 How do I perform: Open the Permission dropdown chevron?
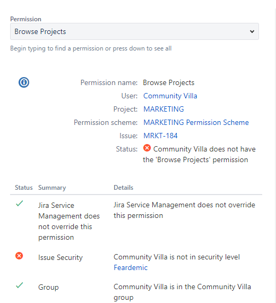252,31
